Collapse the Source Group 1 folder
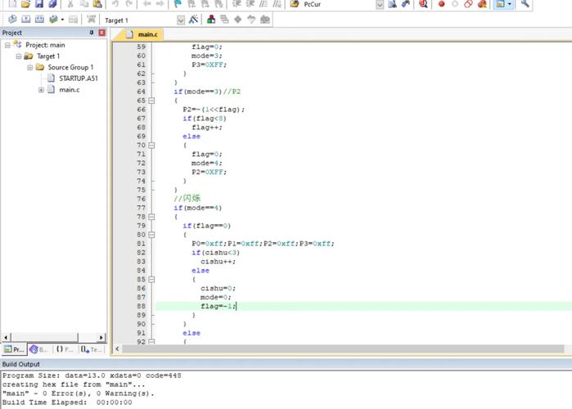572x409 pixels. click(x=29, y=67)
